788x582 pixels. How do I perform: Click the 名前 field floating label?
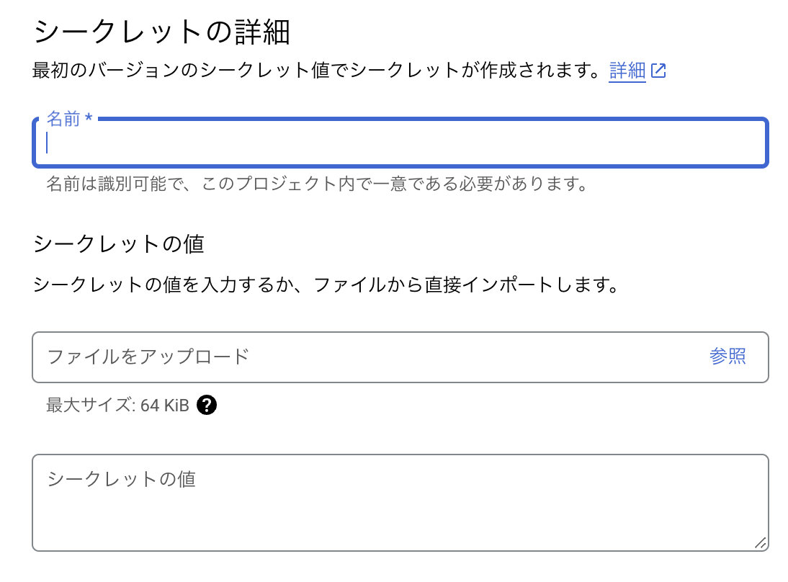65,118
